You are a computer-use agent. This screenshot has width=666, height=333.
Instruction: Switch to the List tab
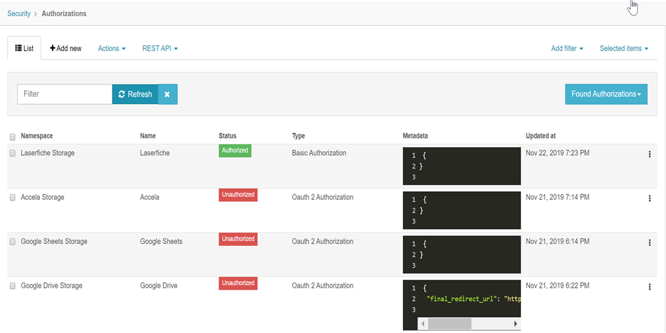[x=24, y=48]
